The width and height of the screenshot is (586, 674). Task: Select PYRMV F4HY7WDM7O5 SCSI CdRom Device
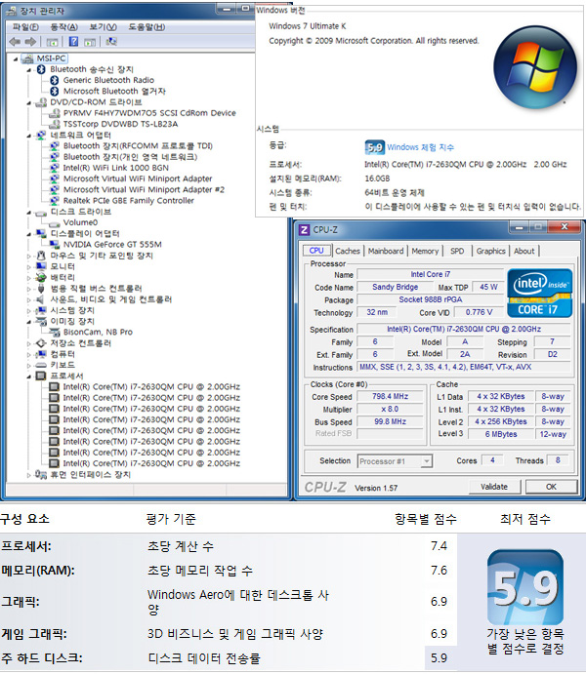click(149, 113)
